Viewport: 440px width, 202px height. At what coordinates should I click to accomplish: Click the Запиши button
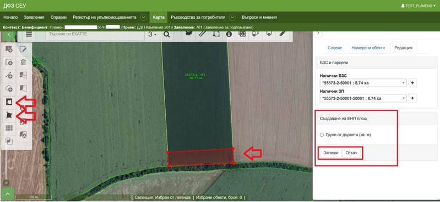click(x=331, y=153)
